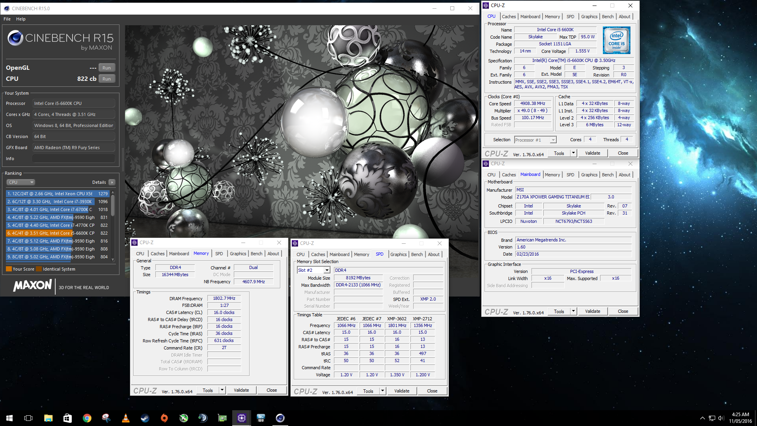
Task: Click the Intel Core i5 inside badge
Action: pyautogui.click(x=616, y=40)
